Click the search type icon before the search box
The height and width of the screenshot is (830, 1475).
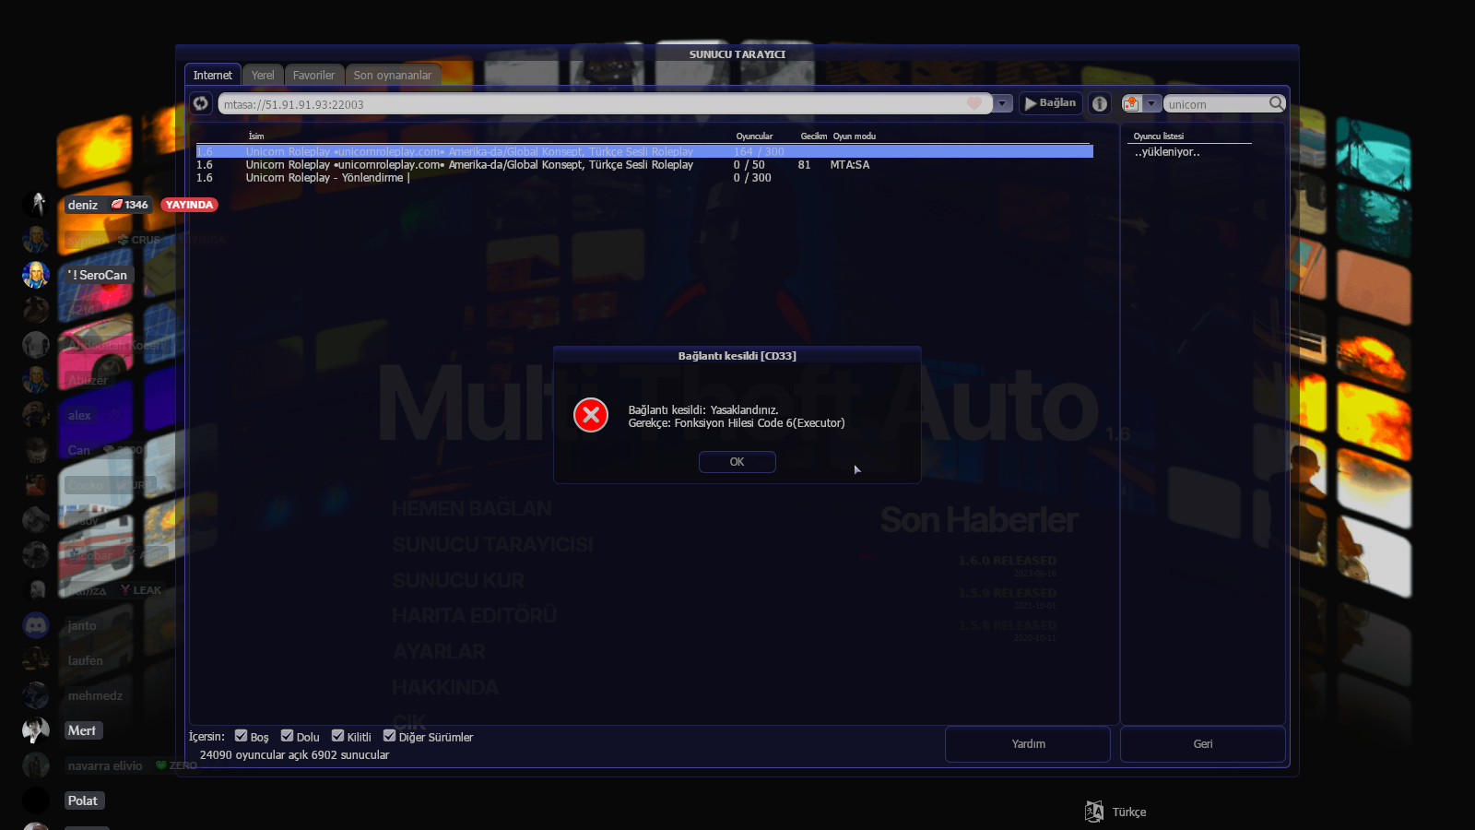[1131, 103]
